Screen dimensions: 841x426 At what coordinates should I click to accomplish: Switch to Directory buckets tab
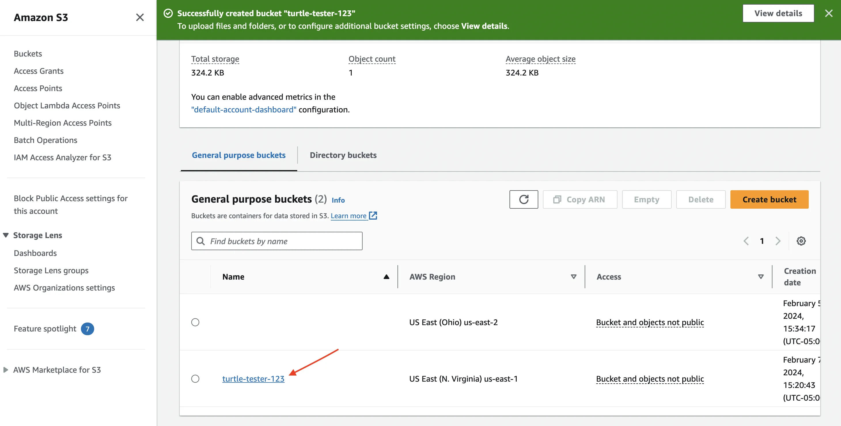click(x=343, y=155)
